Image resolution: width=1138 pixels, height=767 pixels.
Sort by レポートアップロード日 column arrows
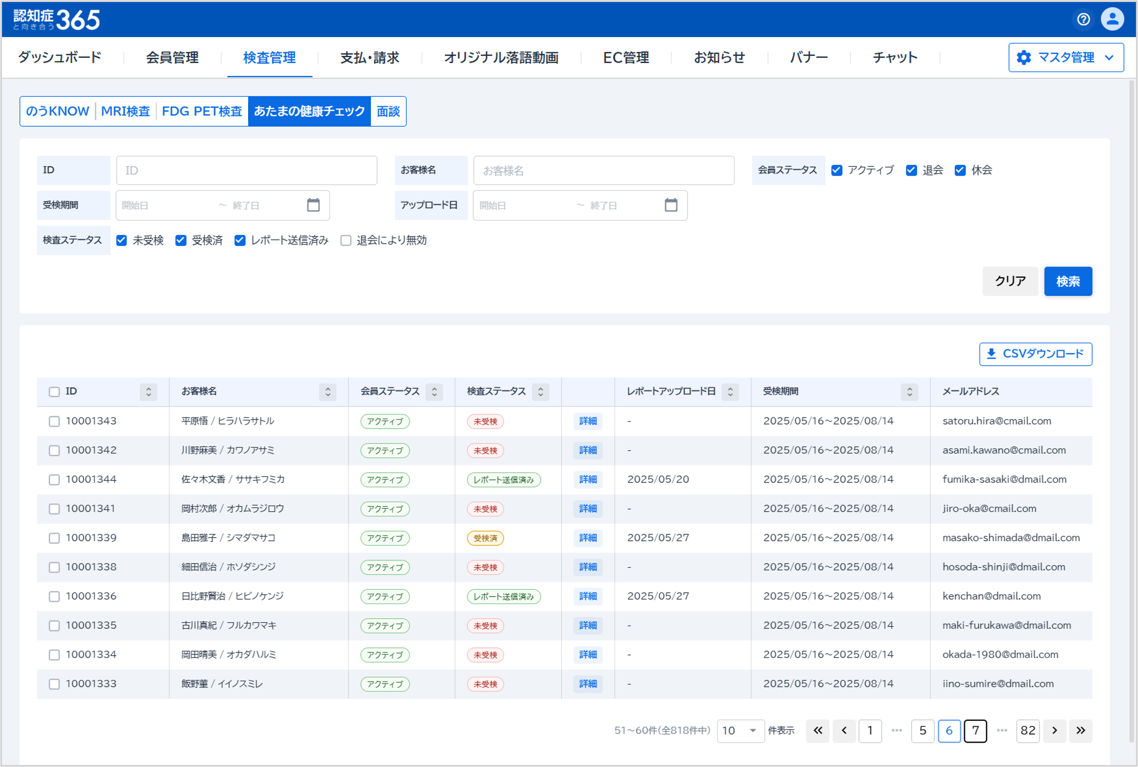point(730,392)
